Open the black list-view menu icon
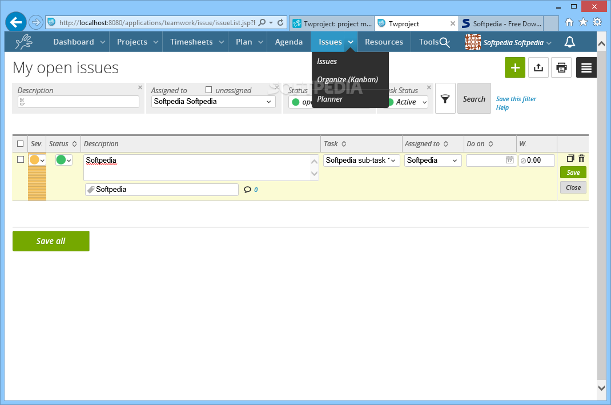This screenshot has width=611, height=405. [586, 67]
